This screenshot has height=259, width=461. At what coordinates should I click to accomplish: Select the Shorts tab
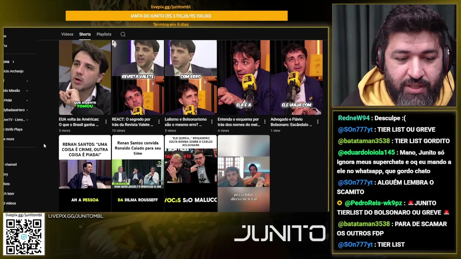tap(85, 34)
